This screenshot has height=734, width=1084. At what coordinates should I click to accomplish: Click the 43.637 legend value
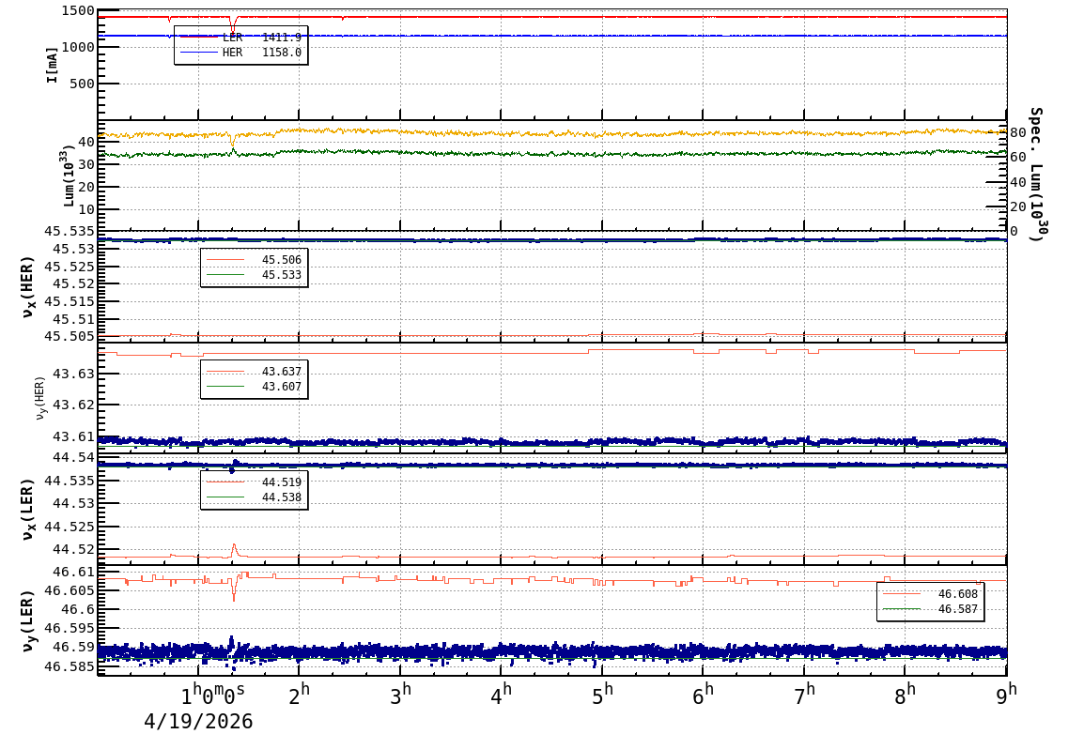tap(281, 372)
